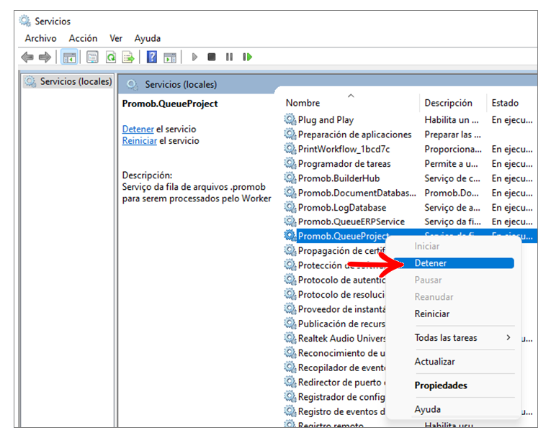Click the gear icon of Plug and Play
551x443 pixels.
pyautogui.click(x=290, y=119)
